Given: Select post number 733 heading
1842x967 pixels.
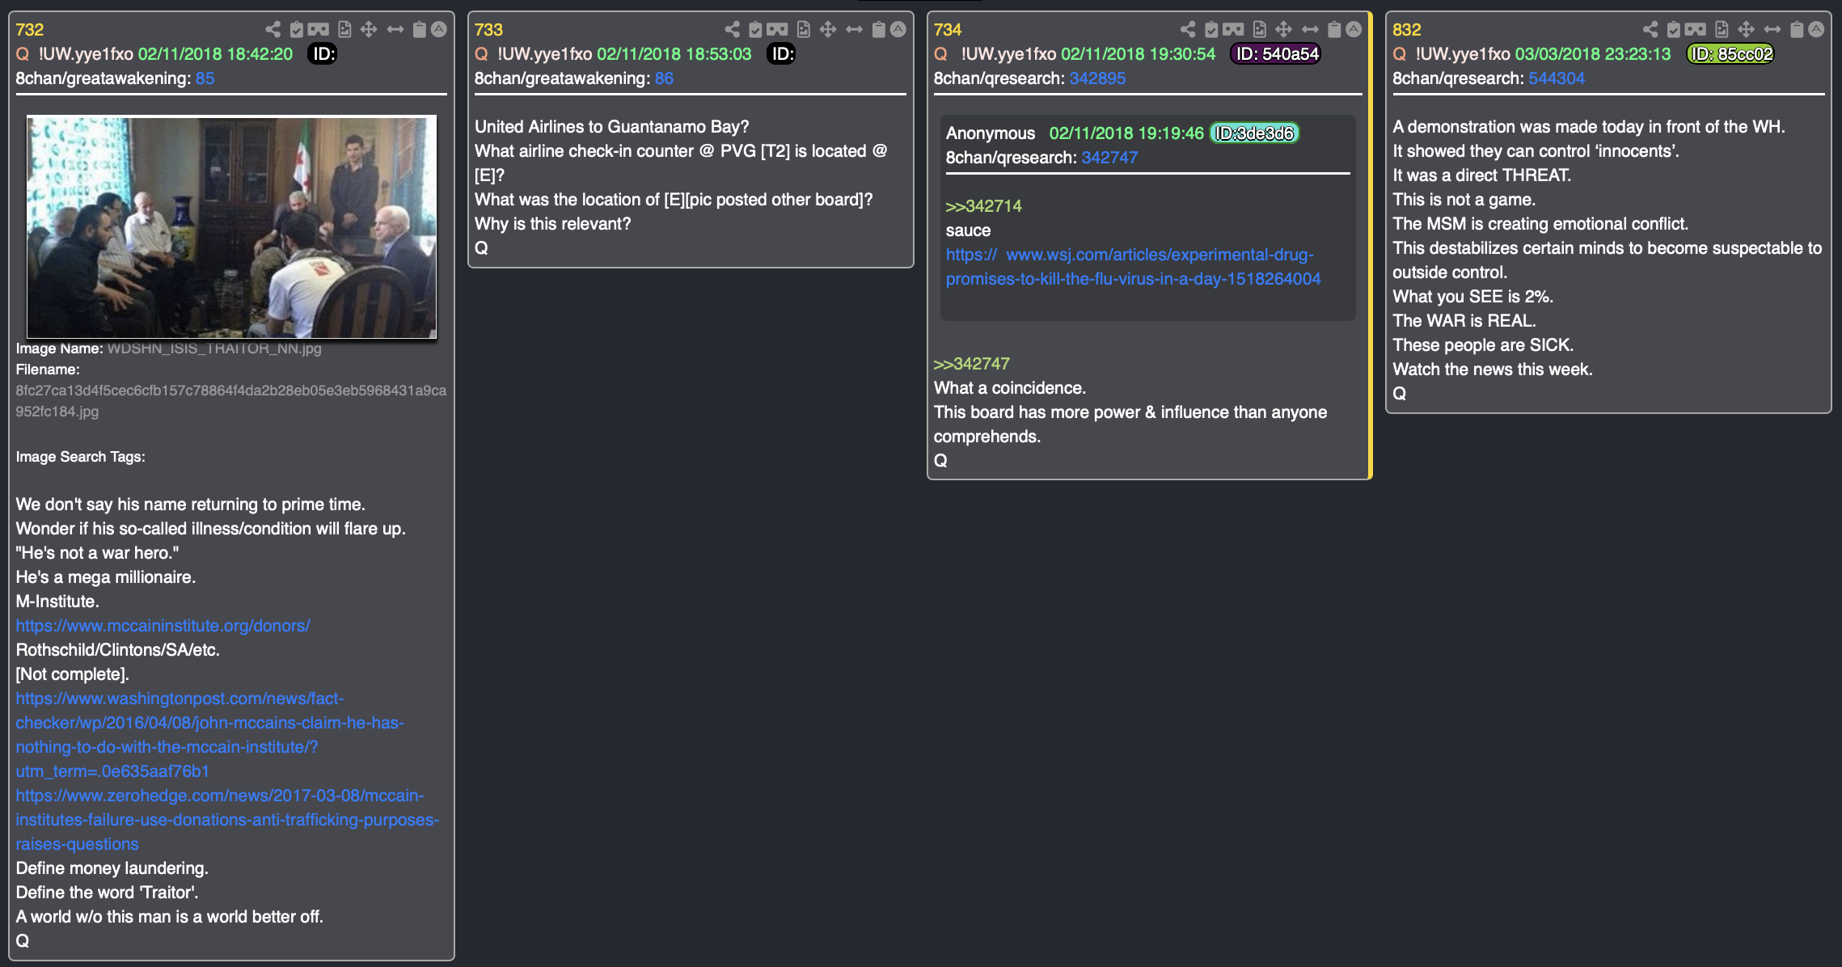Looking at the screenshot, I should click(x=488, y=30).
